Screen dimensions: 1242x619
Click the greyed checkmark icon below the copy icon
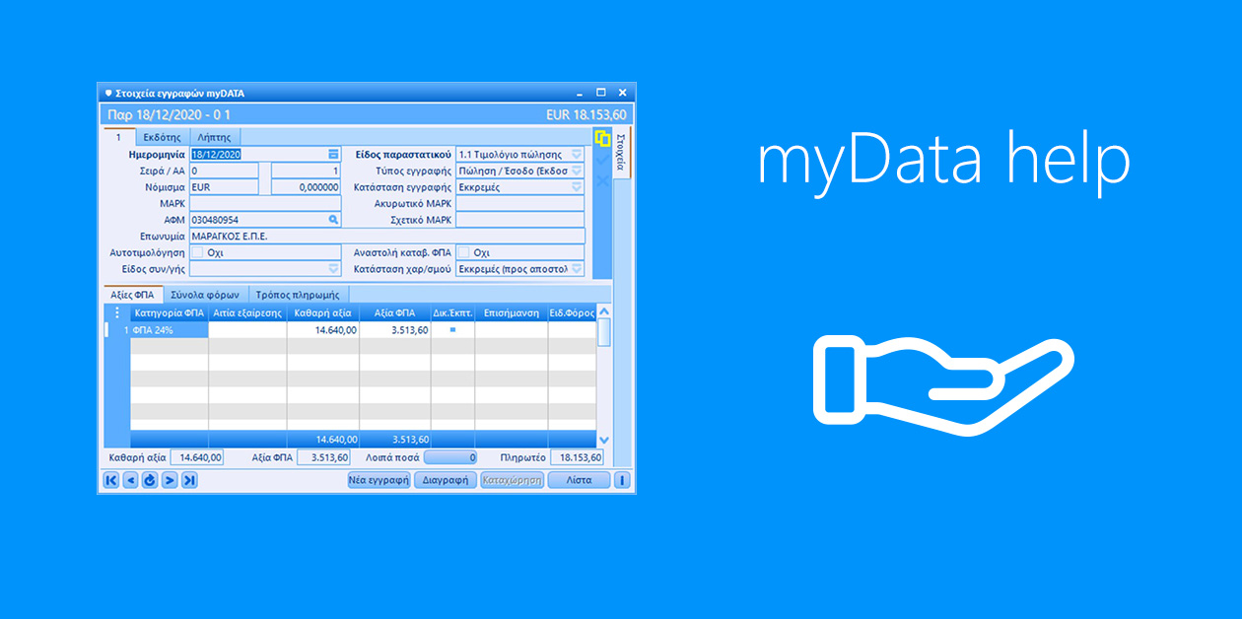pos(602,160)
